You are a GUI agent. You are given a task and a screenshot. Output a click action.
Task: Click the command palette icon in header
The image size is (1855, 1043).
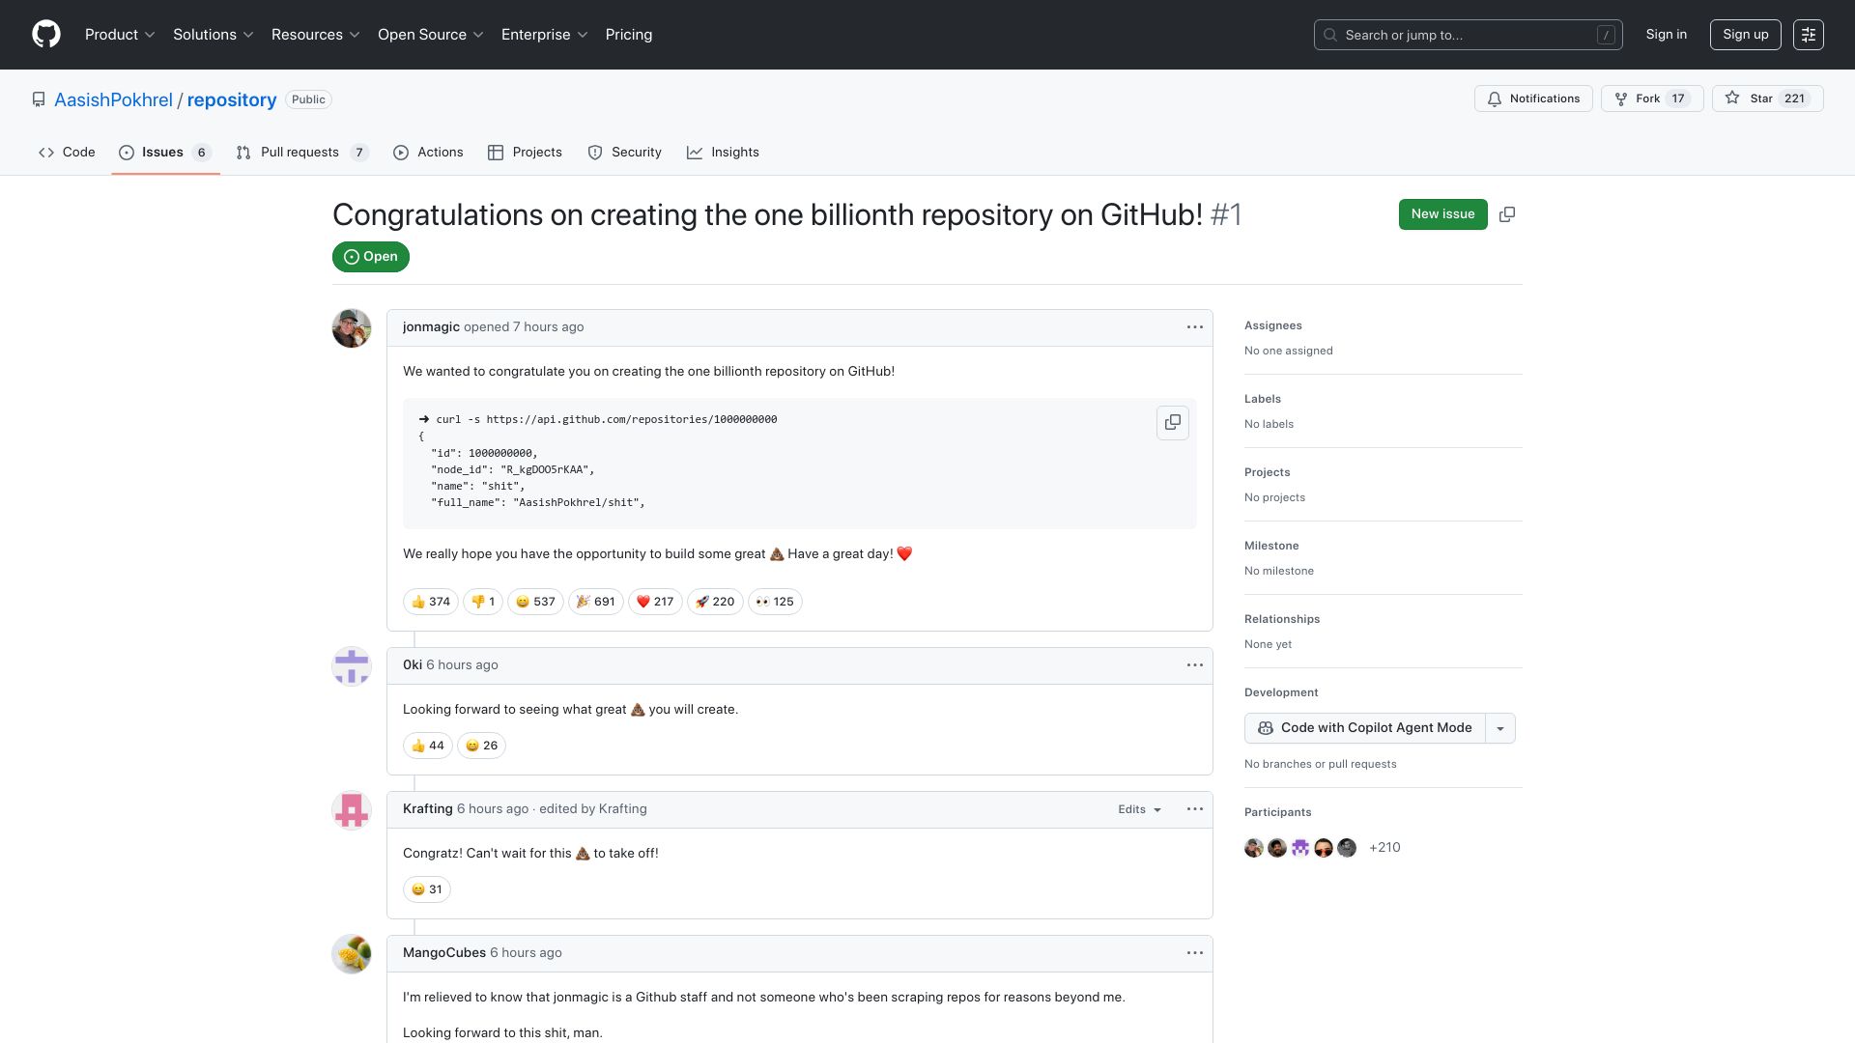[1809, 35]
